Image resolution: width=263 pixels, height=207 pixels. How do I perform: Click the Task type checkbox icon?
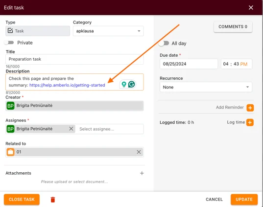(x=10, y=31)
